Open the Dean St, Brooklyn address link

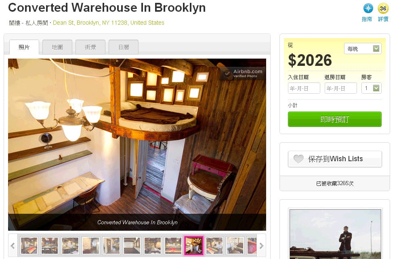pyautogui.click(x=108, y=23)
